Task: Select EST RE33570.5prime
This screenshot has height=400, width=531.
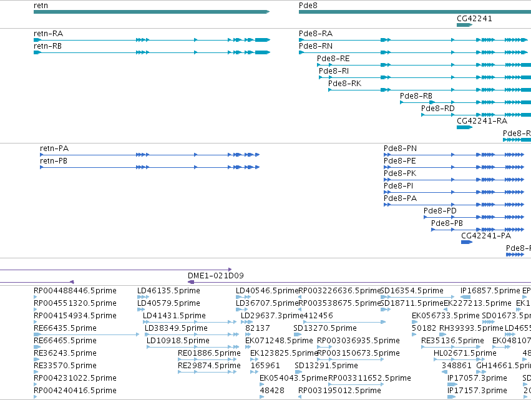Action: 65,366
